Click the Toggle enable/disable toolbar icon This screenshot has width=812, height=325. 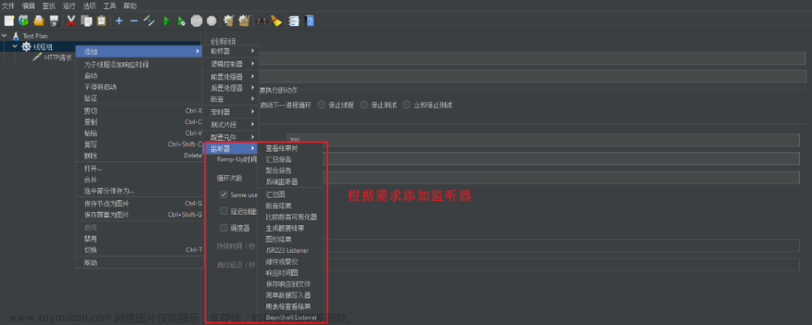149,21
